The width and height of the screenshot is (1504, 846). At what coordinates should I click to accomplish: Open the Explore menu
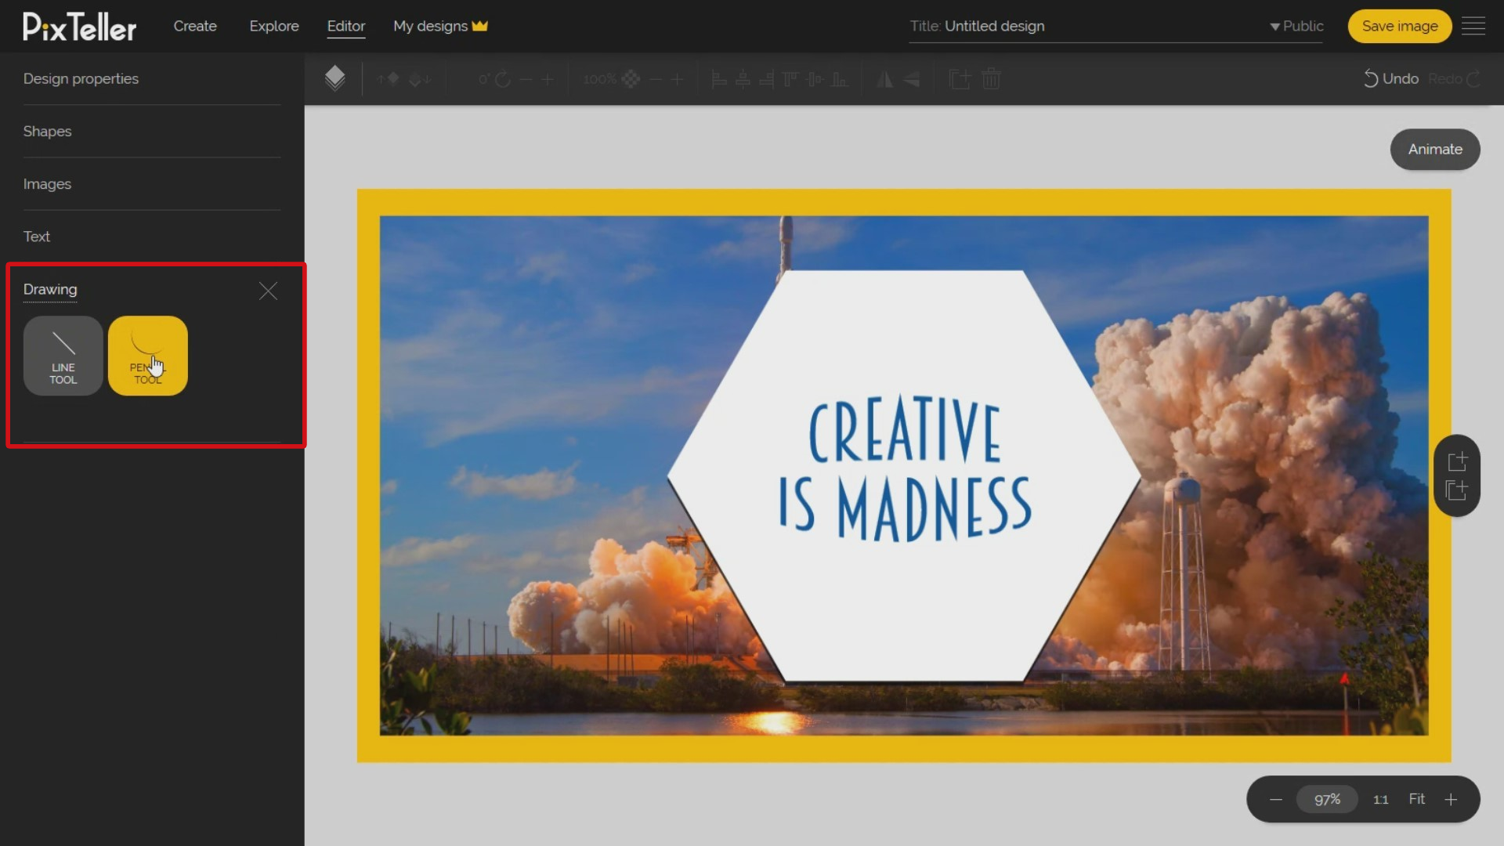pyautogui.click(x=274, y=26)
